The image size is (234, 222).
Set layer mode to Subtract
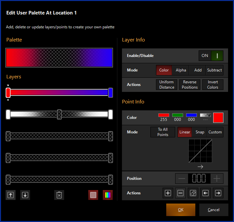pyautogui.click(x=214, y=70)
